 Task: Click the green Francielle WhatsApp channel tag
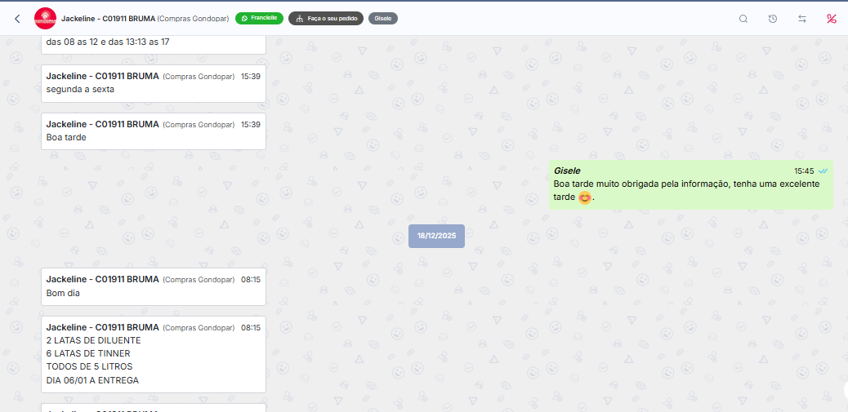pos(258,18)
